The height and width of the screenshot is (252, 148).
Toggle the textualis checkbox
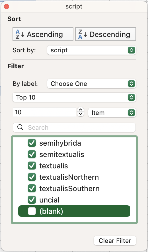pyautogui.click(x=32, y=166)
